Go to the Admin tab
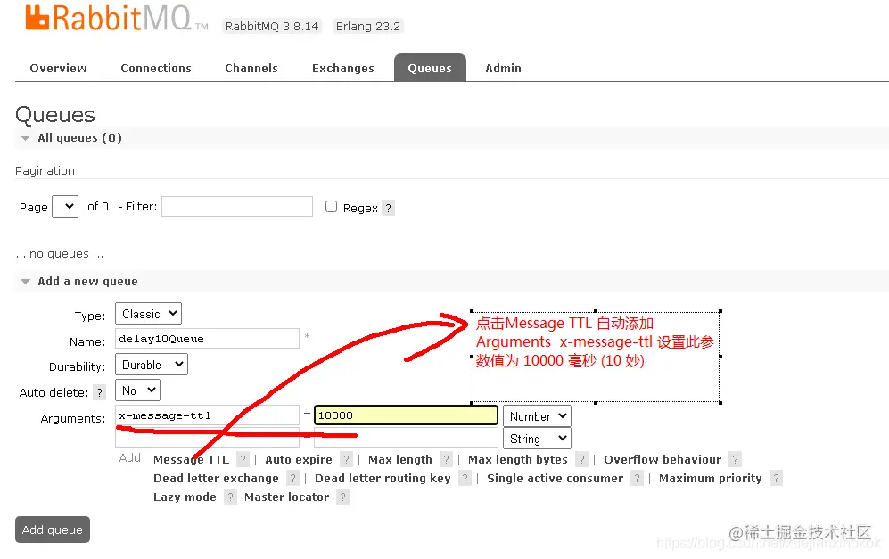Viewport: 889px width, 559px height. [504, 68]
